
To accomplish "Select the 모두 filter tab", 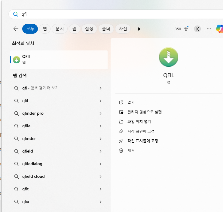I will tap(30, 29).
